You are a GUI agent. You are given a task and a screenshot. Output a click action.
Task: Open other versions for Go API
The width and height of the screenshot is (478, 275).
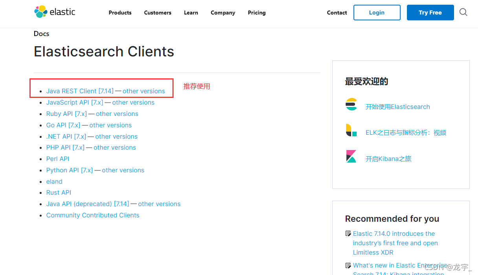click(x=111, y=125)
